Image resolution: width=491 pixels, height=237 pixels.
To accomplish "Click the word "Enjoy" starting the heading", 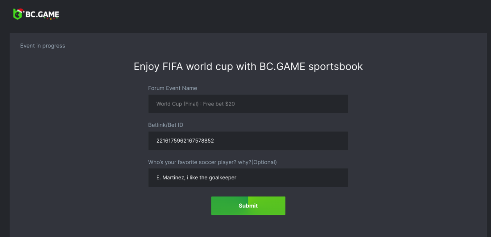I will pos(146,66).
